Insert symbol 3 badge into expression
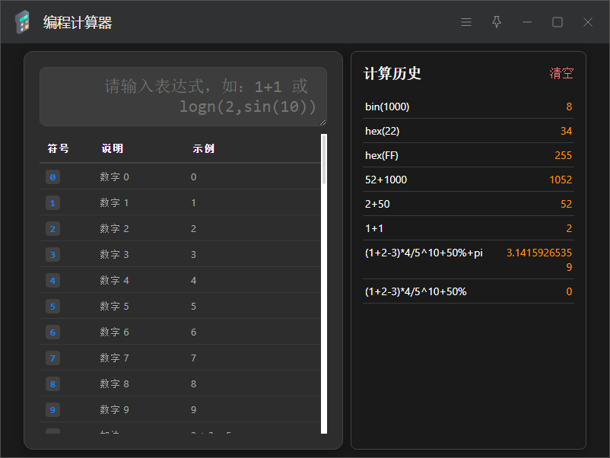 point(52,255)
